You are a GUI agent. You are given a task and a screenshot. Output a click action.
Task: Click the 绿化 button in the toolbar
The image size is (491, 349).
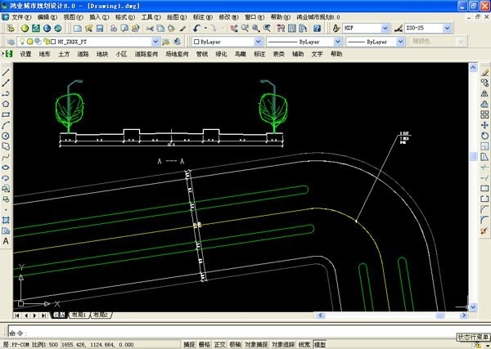click(222, 54)
